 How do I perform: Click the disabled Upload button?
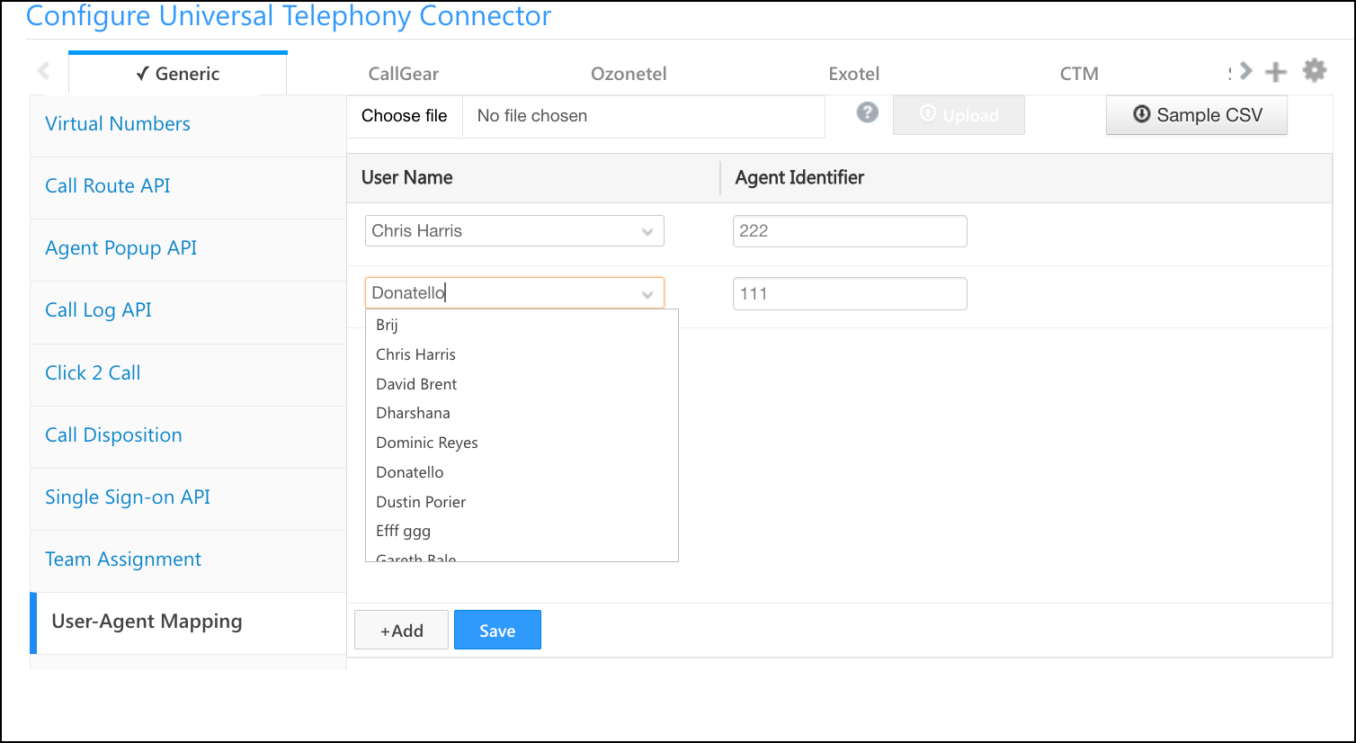(x=959, y=115)
